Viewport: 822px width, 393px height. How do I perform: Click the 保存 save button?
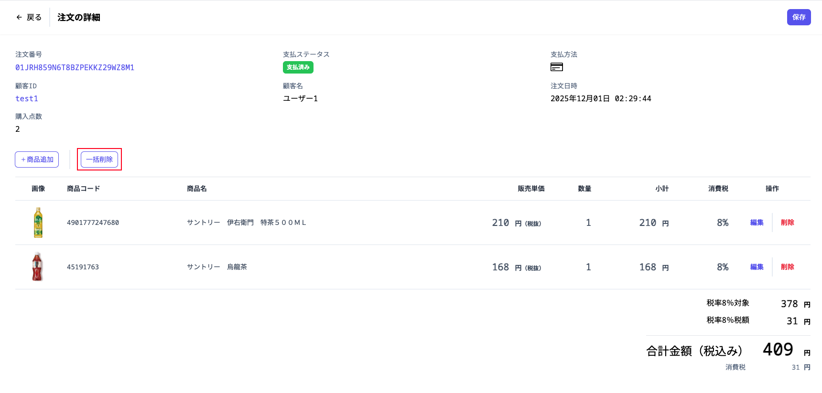point(799,17)
